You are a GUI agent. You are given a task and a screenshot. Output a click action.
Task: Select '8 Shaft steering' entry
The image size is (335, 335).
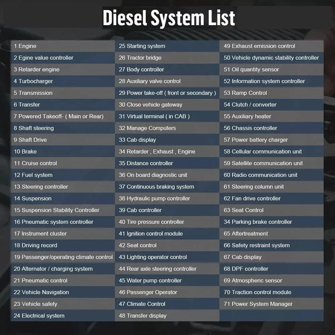tap(63, 128)
